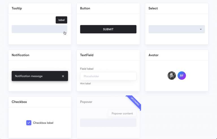Open the Button card heading
217x139 pixels.
pyautogui.click(x=85, y=8)
